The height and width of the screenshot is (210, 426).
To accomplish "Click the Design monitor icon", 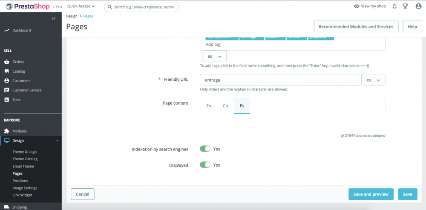I will point(7,141).
